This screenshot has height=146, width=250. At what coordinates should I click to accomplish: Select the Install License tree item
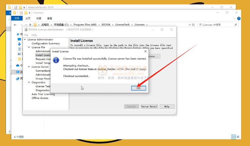pos(43,55)
